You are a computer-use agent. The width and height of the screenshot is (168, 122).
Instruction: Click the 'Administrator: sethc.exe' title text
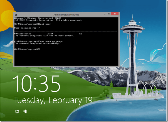tap(66, 15)
